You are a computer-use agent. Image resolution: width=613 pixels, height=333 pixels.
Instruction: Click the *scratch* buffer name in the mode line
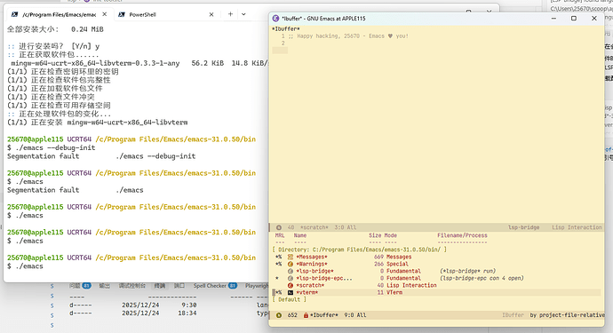(x=314, y=227)
